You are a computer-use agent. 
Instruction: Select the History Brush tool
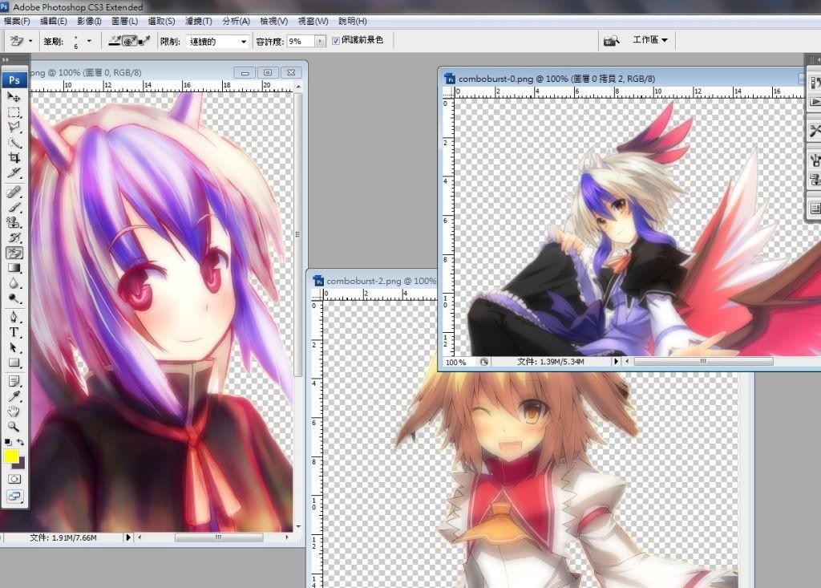pos(14,237)
